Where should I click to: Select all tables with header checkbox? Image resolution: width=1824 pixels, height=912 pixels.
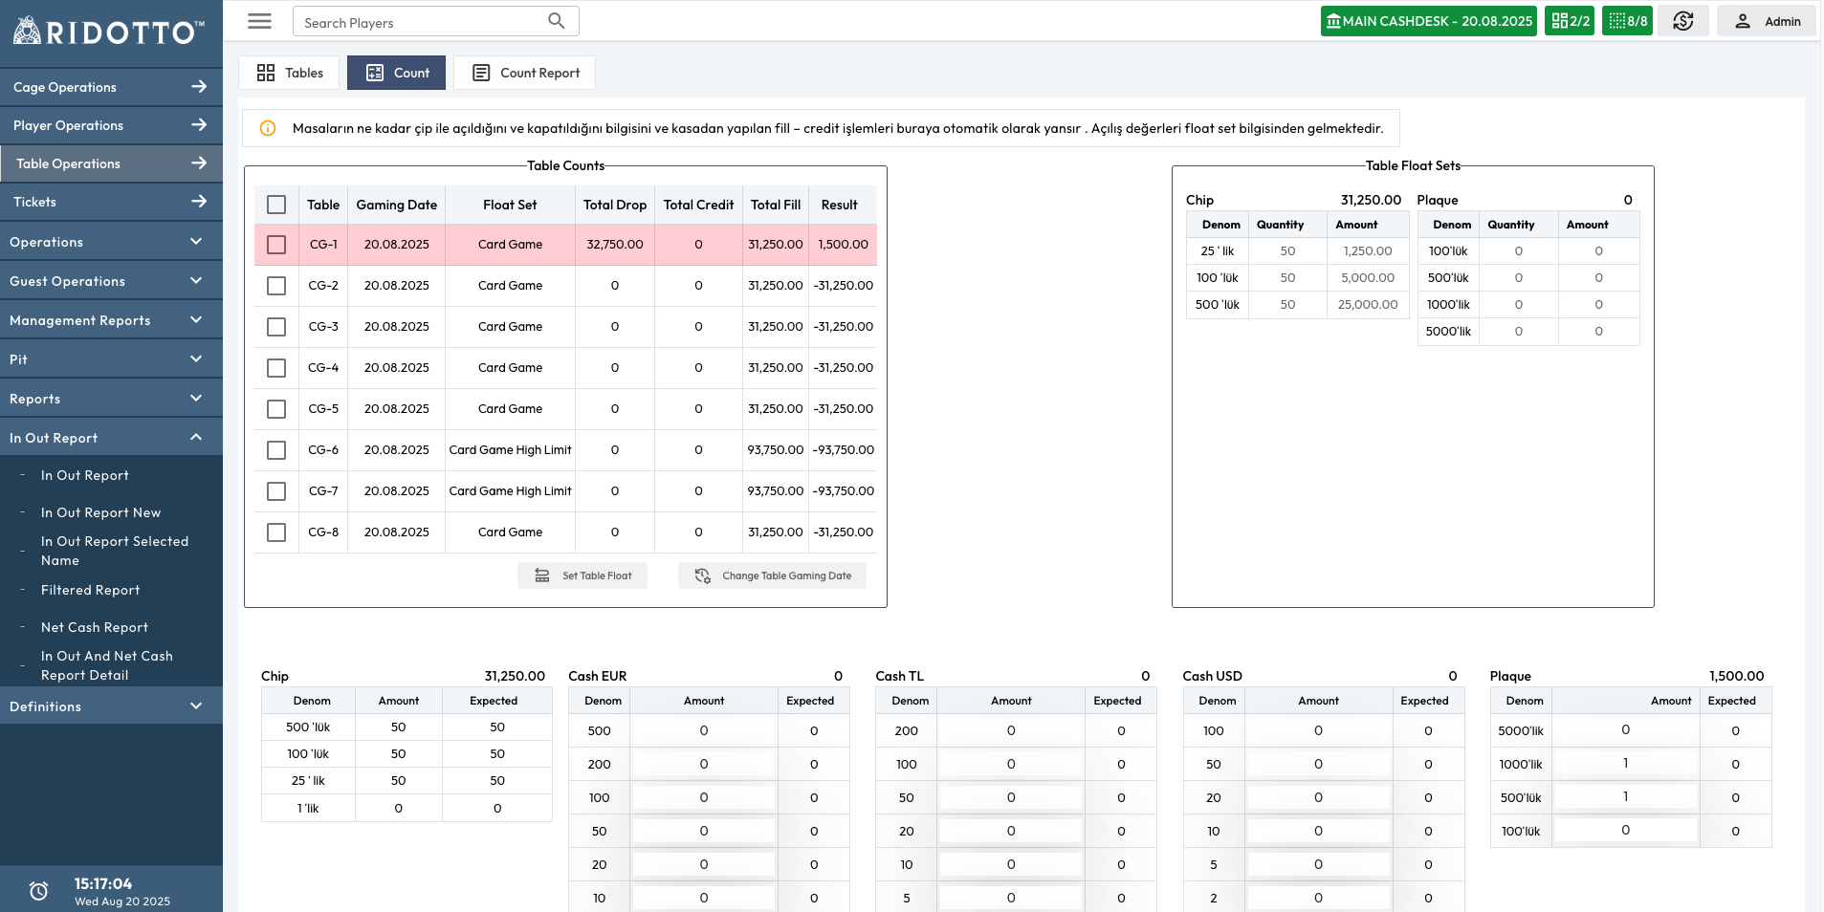click(x=276, y=205)
